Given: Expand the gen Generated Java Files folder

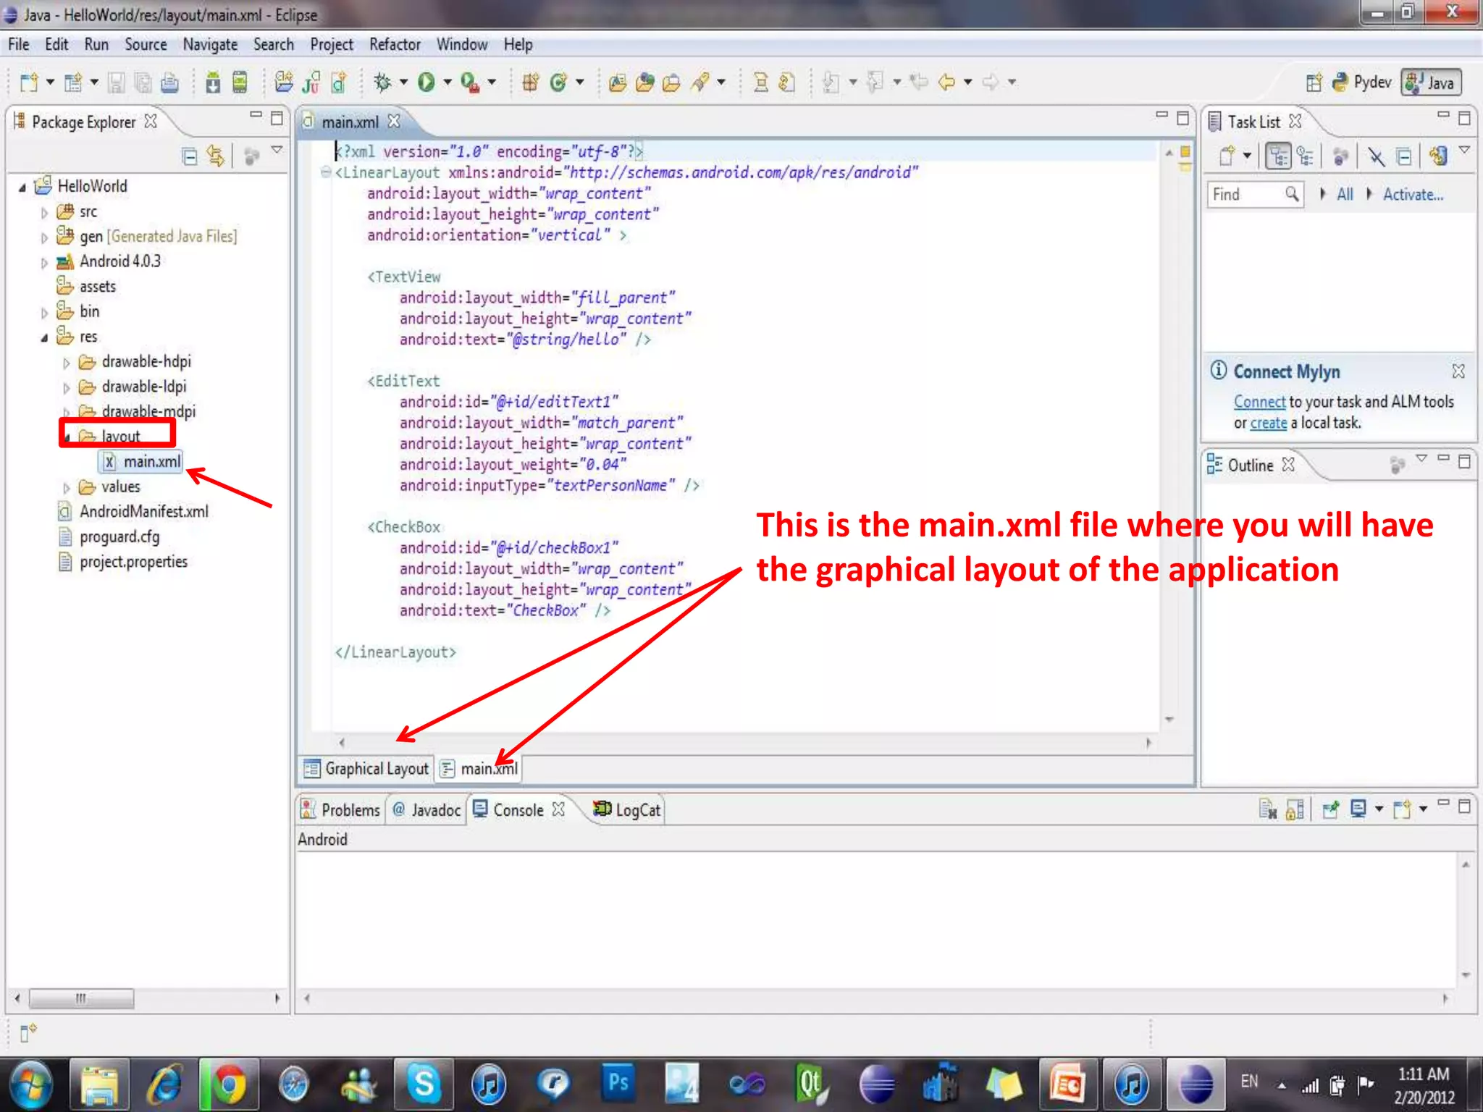Looking at the screenshot, I should click(44, 237).
